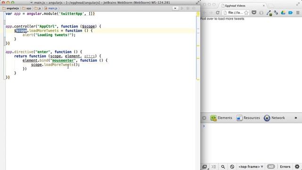This screenshot has height=170, width=302.
Task: Click the arrows extension icon in Chrome
Action: point(276,13)
